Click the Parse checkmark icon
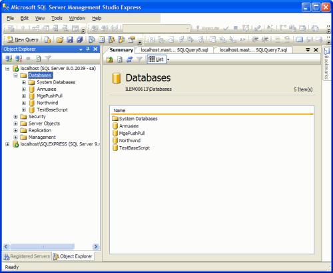This screenshot has width=333, height=273. [226, 28]
